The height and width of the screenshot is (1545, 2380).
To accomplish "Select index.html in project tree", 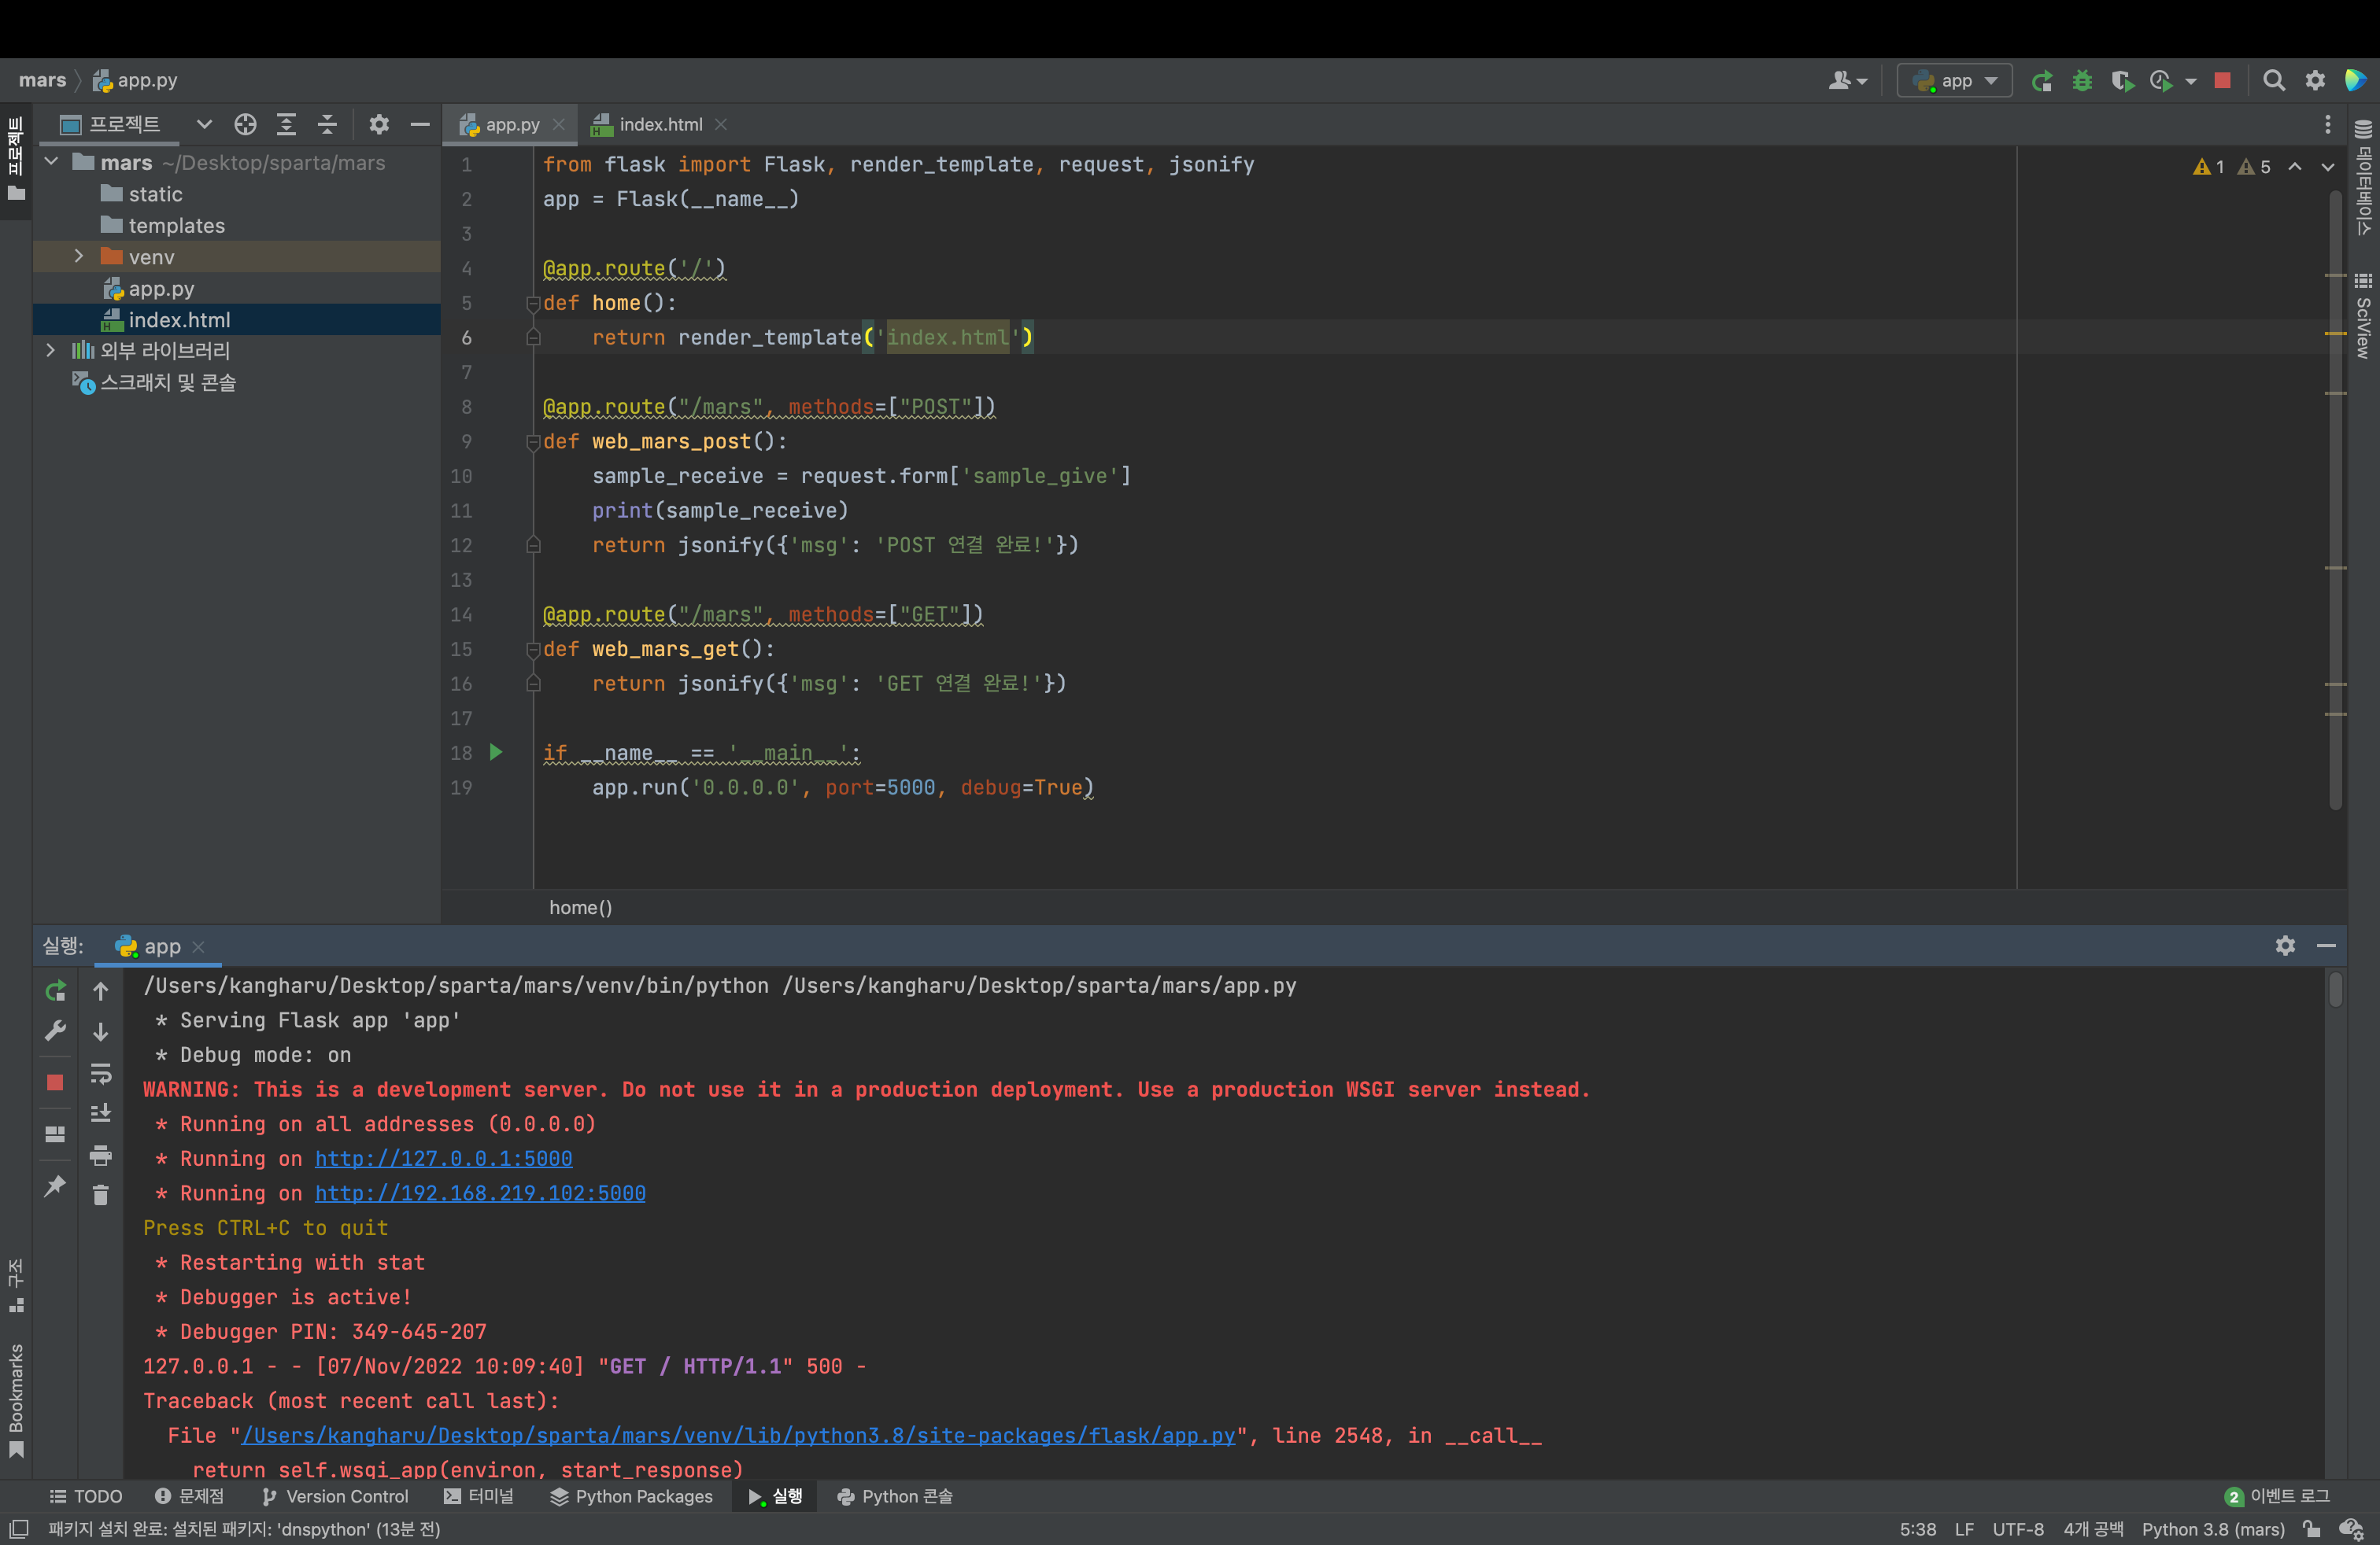I will click(178, 320).
